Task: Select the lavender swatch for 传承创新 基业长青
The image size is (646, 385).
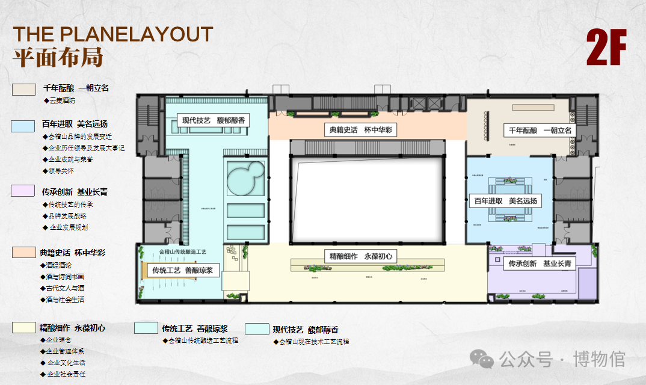Action: pos(23,191)
